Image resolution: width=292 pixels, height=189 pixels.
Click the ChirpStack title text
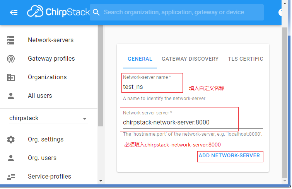(x=68, y=12)
